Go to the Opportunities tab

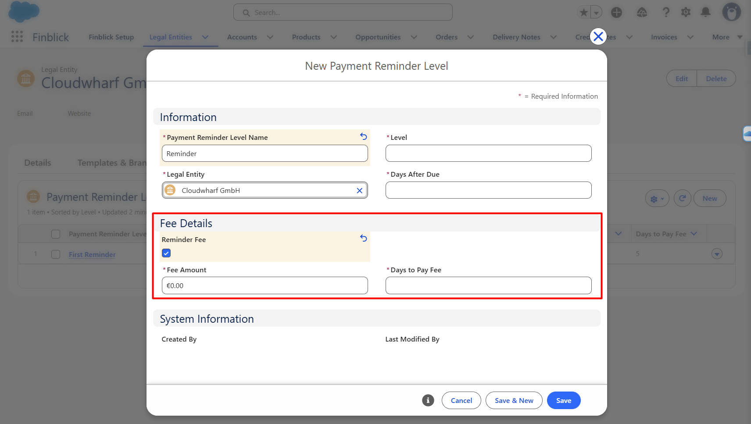378,37
